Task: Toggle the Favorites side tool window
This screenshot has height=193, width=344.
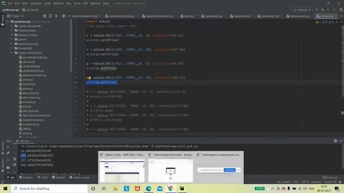Action: coord(3,166)
